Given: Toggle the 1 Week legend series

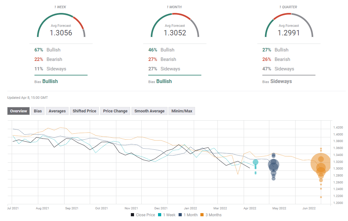Looking at the screenshot, I should (168, 215).
